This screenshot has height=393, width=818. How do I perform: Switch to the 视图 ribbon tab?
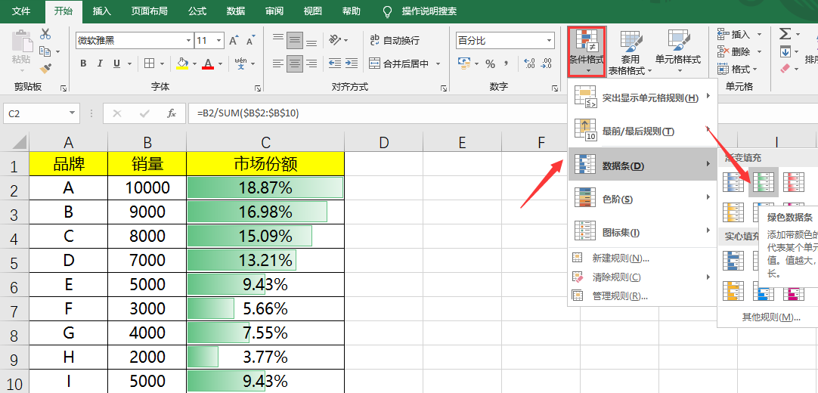312,11
